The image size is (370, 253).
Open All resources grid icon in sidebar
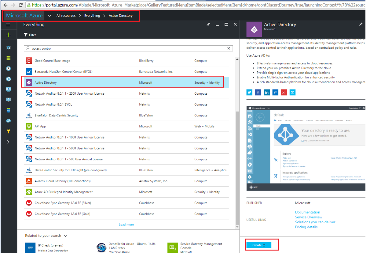pyautogui.click(x=8, y=58)
